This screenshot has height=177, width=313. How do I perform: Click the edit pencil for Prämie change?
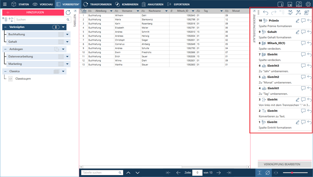coord(297,21)
